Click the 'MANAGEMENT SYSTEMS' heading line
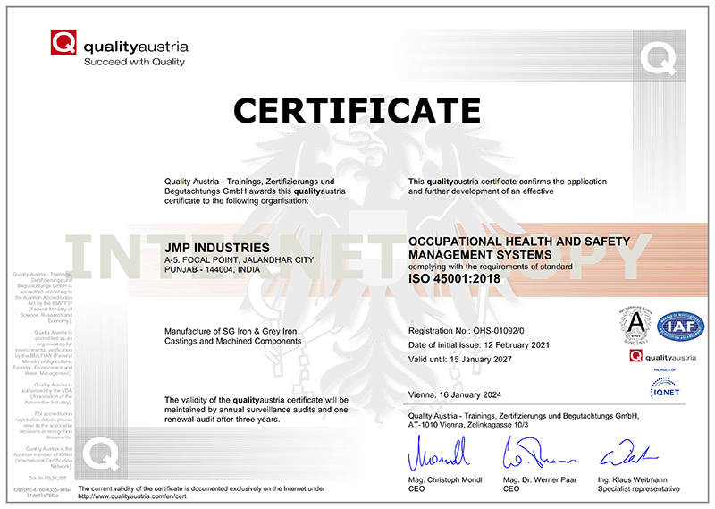This screenshot has height=509, width=715. pyautogui.click(x=480, y=255)
